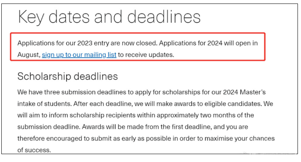301x162 pixels.
Task: Click the word "August" in the notice
Action: (x=29, y=55)
